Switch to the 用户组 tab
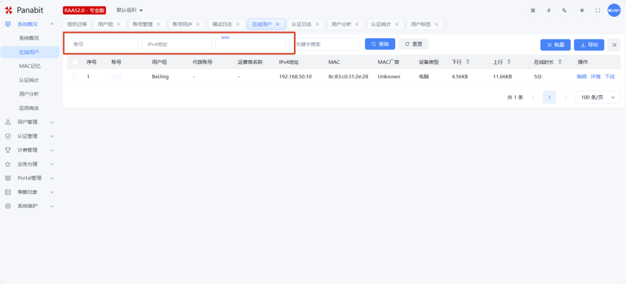Viewport: 626px width, 284px height. 105,24
